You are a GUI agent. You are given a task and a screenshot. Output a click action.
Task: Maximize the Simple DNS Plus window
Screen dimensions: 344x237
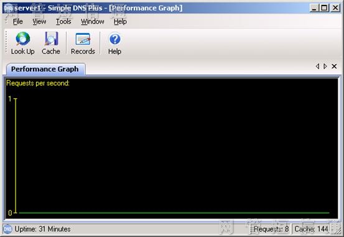pos(324,8)
